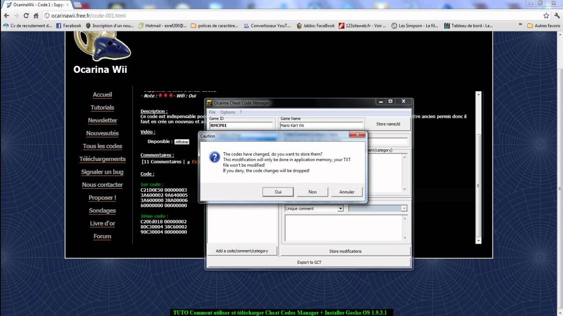
Task: Go to browser home page icon
Action: [x=36, y=15]
